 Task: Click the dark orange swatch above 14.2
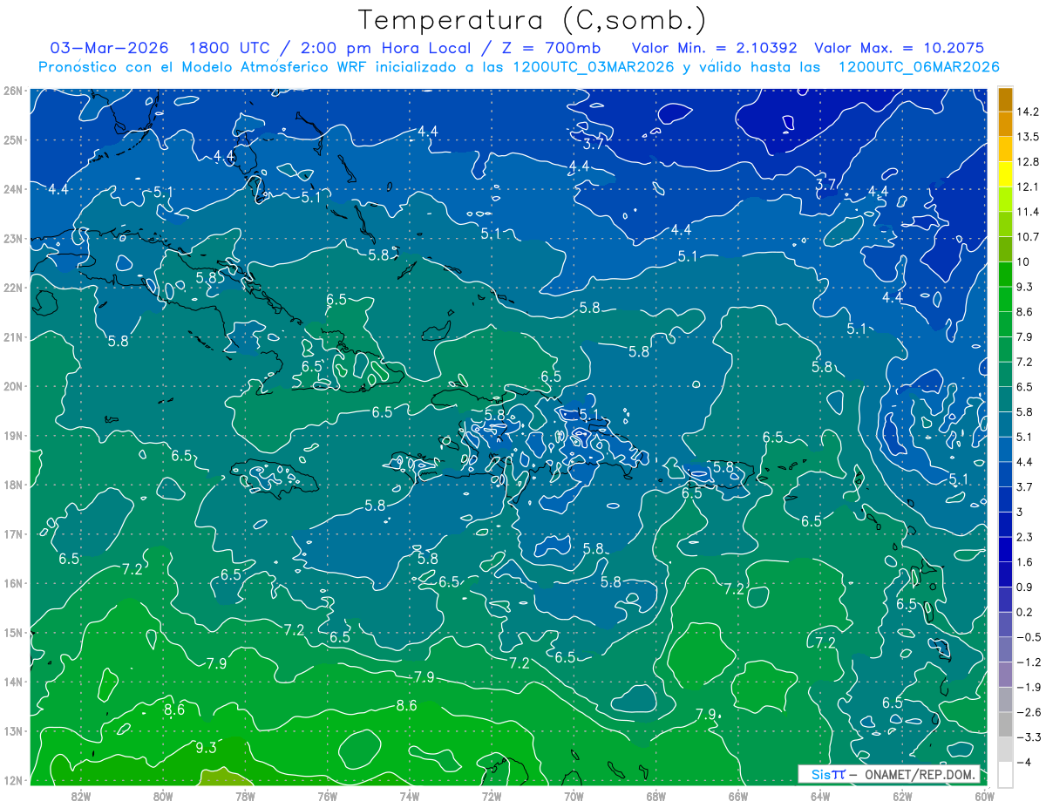pos(1006,98)
